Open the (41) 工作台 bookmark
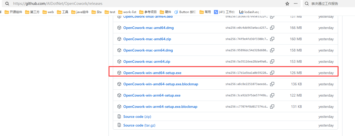Screen dimensions: 355x136 [224, 12]
